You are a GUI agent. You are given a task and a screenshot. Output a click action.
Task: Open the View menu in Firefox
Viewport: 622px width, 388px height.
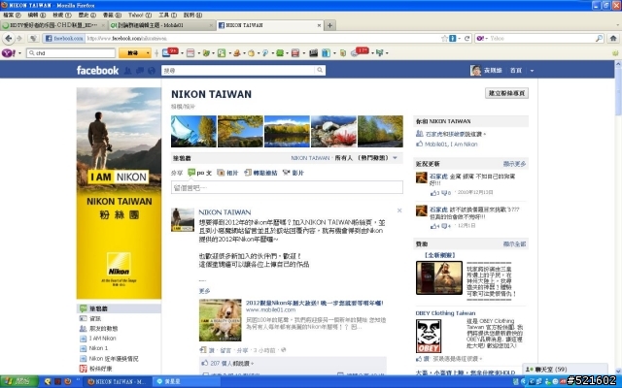coord(62,16)
